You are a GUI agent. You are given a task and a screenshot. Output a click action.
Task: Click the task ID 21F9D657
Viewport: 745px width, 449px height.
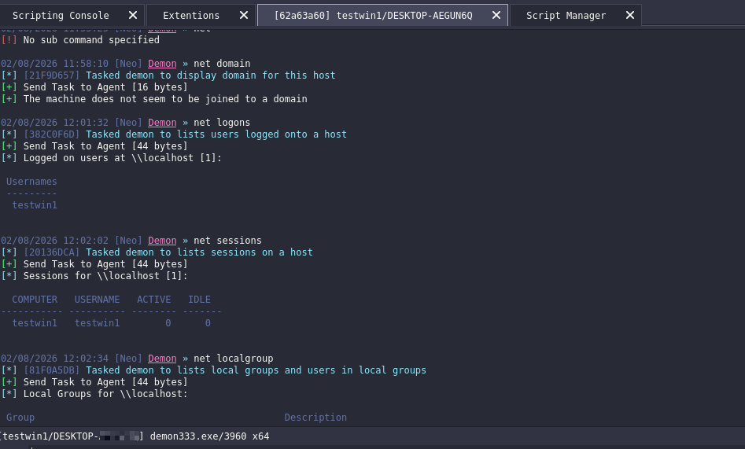(x=51, y=75)
